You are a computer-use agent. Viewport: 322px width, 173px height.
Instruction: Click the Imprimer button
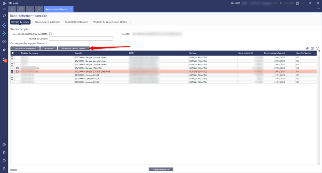(x=49, y=48)
